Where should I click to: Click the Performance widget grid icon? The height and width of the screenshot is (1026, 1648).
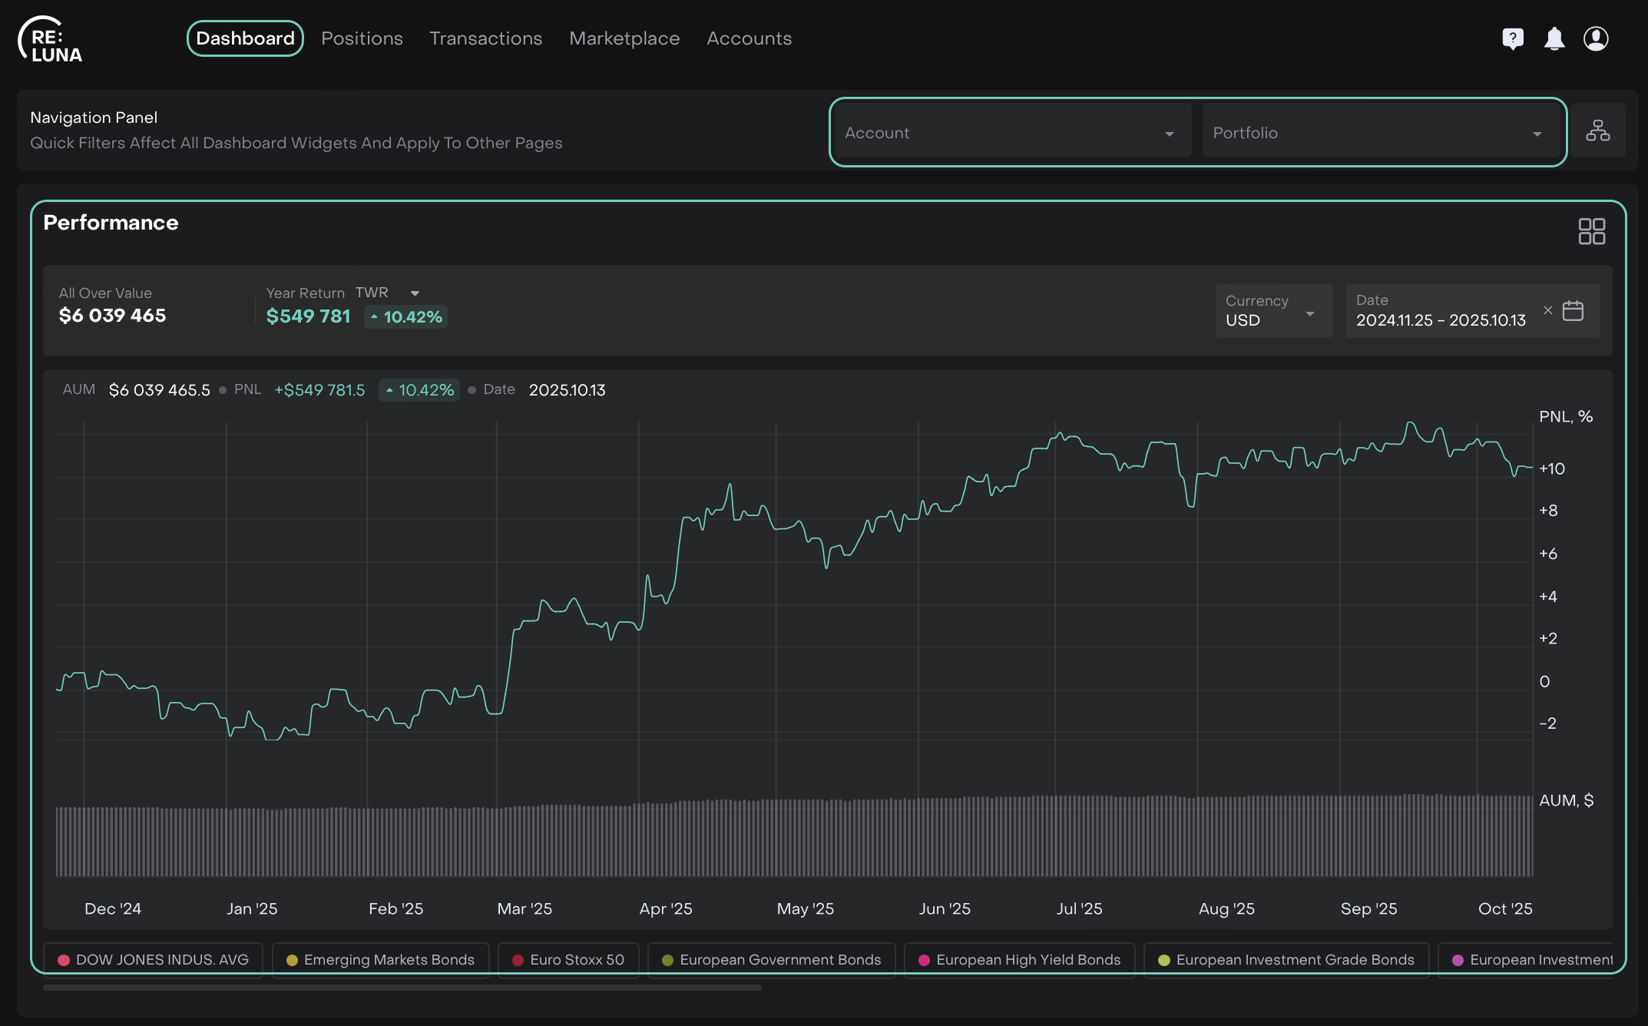pos(1591,231)
